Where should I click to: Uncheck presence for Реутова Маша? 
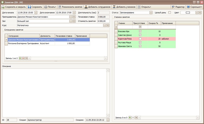[140, 43]
